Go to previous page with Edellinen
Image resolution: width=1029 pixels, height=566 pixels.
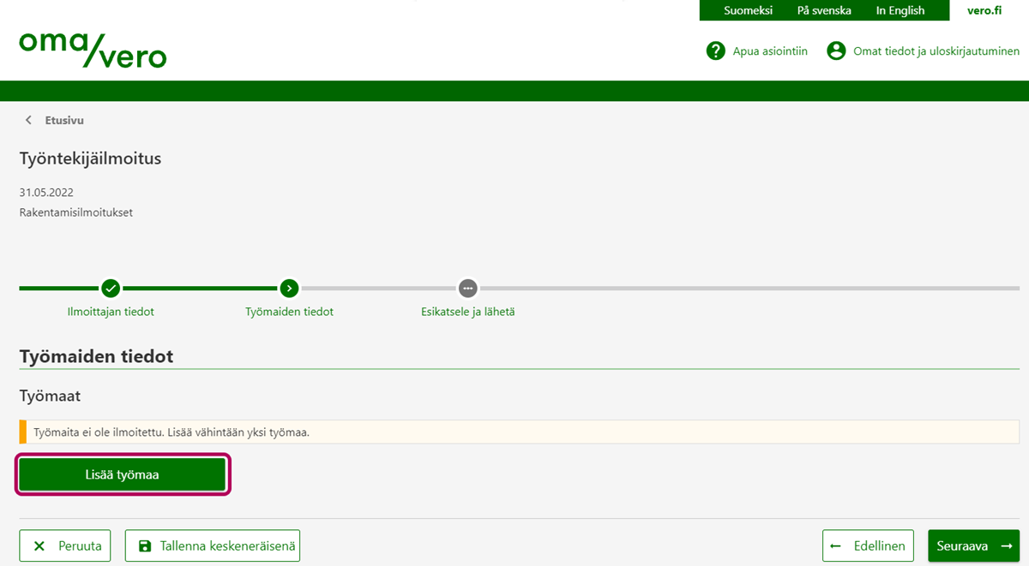point(870,545)
